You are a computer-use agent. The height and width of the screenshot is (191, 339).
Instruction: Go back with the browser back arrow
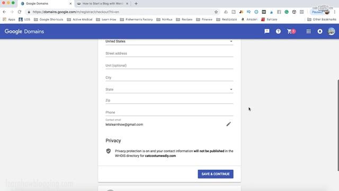click(5, 12)
